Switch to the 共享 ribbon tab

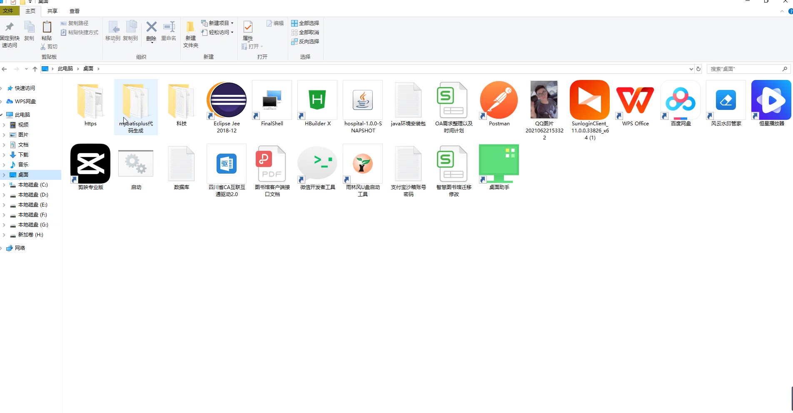pyautogui.click(x=52, y=11)
